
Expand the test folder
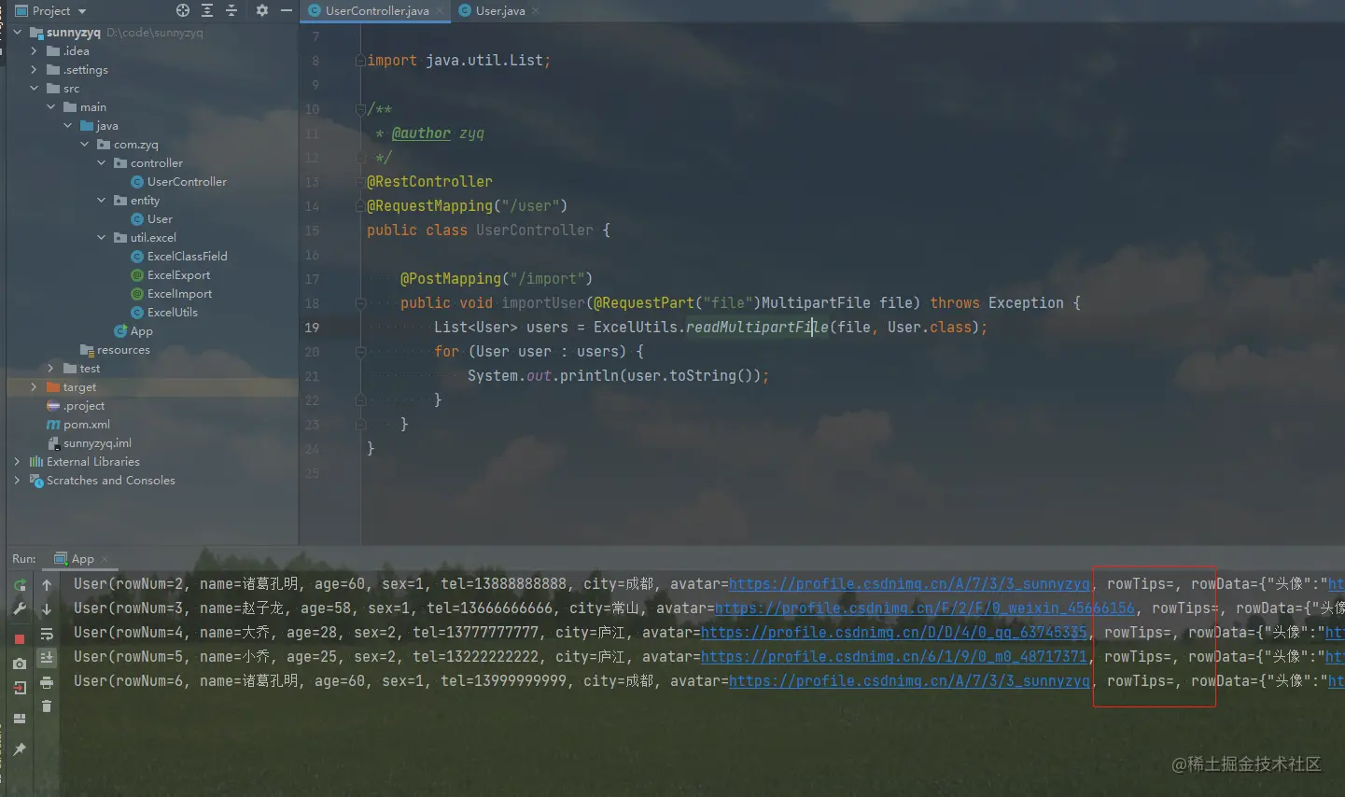click(x=50, y=369)
